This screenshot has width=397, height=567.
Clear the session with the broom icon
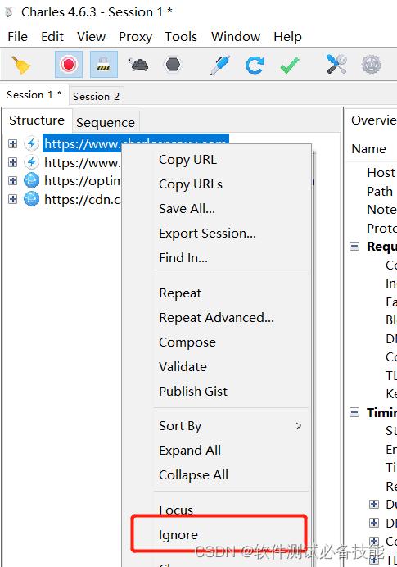click(20, 65)
